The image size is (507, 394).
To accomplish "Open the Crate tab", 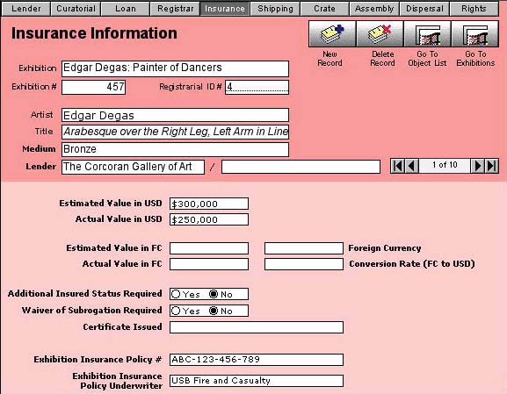I will 324,9.
